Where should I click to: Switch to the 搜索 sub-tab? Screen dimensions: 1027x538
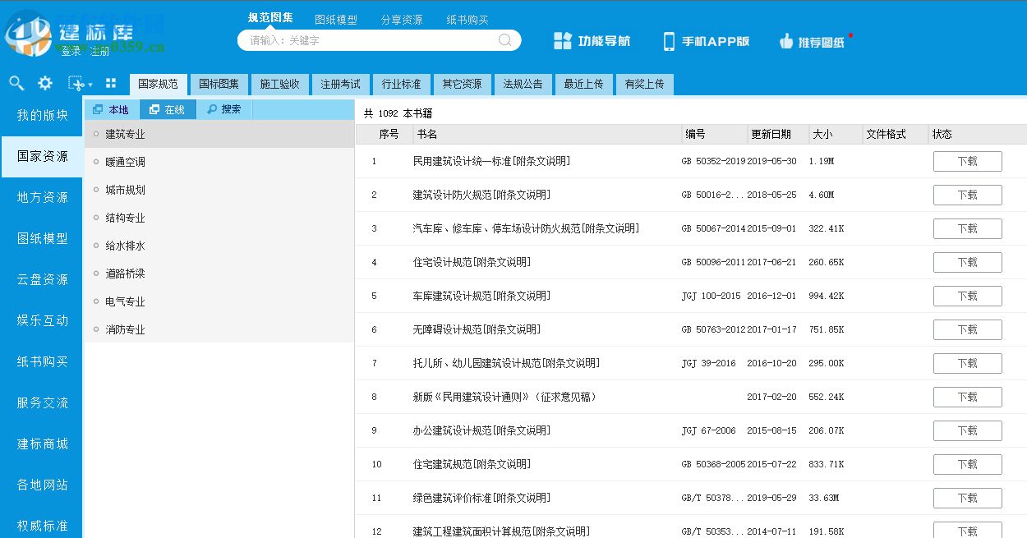click(224, 109)
